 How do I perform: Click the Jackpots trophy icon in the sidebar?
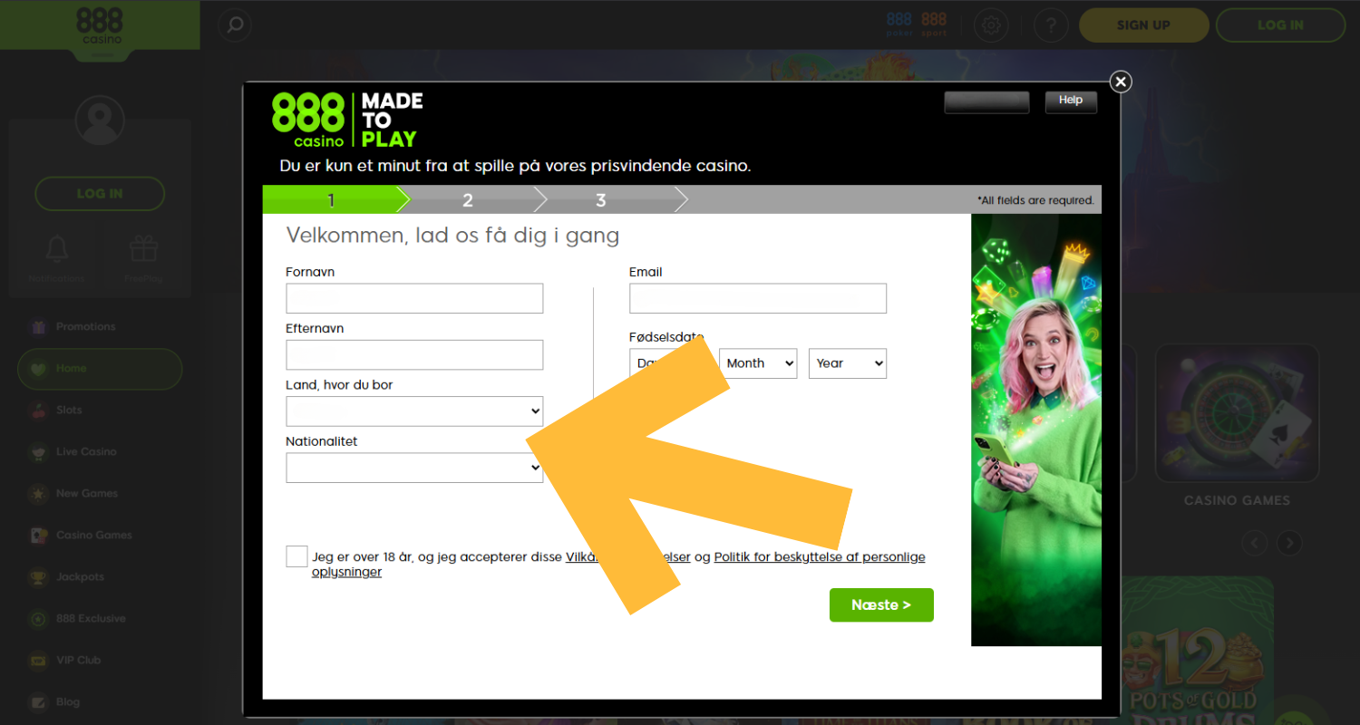click(x=38, y=576)
